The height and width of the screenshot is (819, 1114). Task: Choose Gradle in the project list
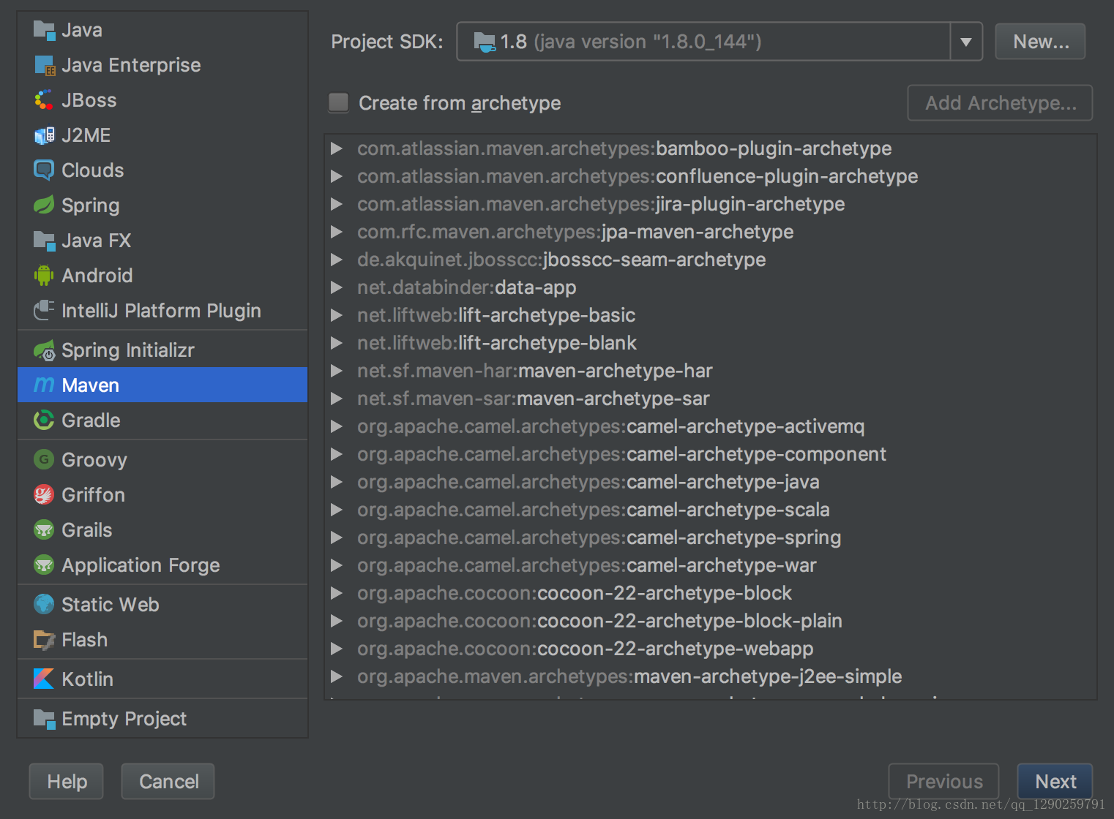162,420
